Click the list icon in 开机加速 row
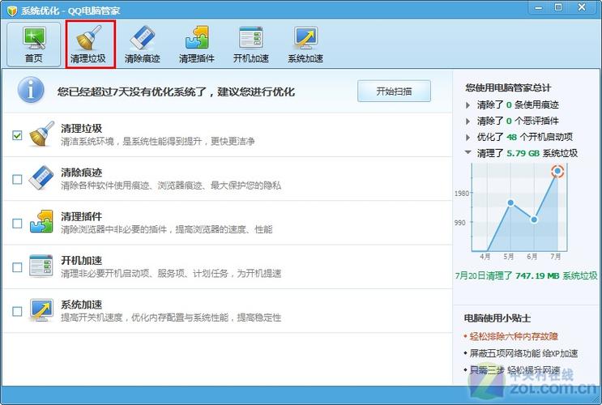Image resolution: width=602 pixels, height=405 pixels. pyautogui.click(x=41, y=265)
